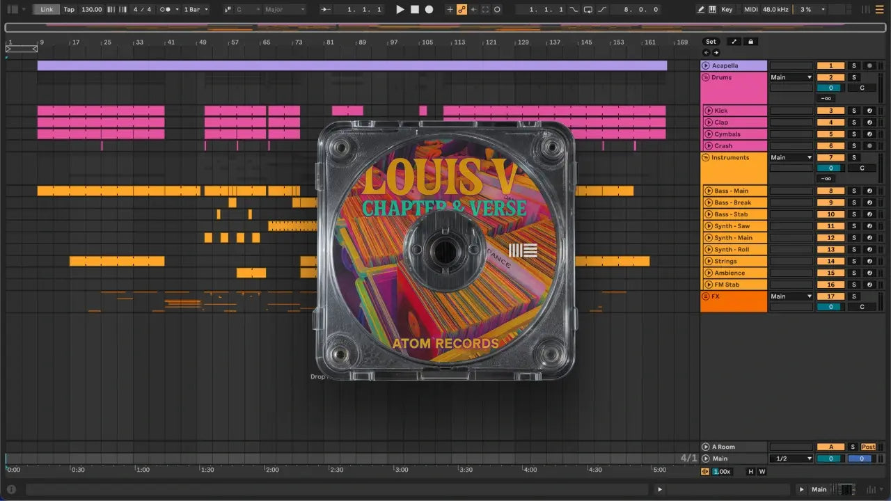Click the Set locator button
The width and height of the screenshot is (891, 501).
711,42
